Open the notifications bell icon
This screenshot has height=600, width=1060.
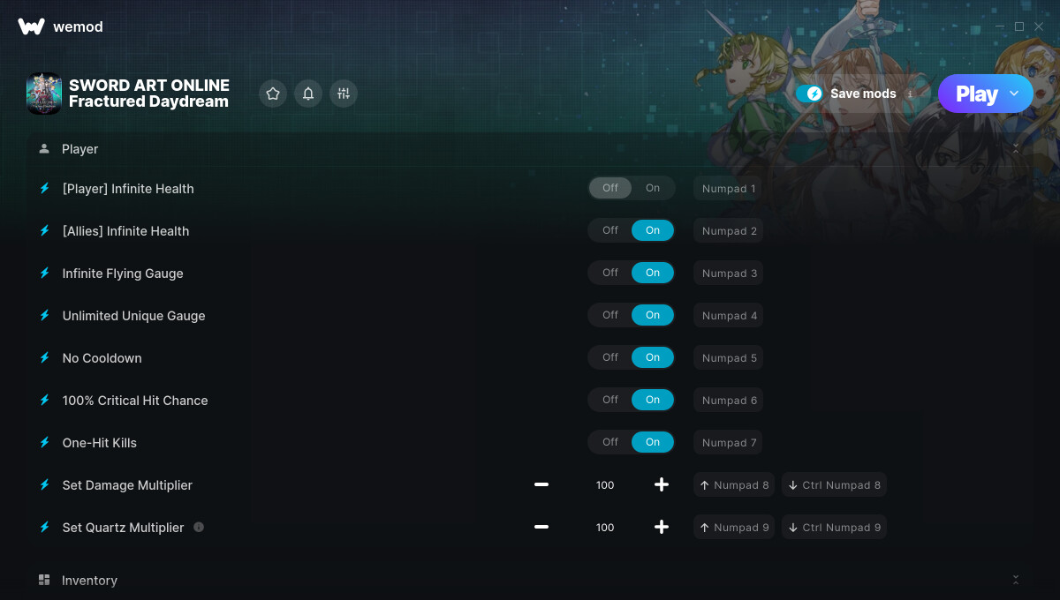point(308,94)
